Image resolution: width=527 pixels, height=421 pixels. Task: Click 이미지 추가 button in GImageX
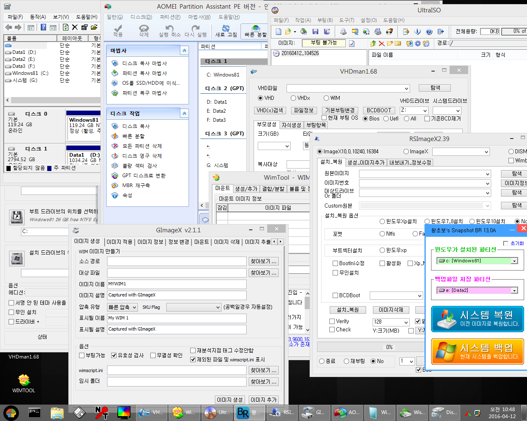[x=263, y=400]
